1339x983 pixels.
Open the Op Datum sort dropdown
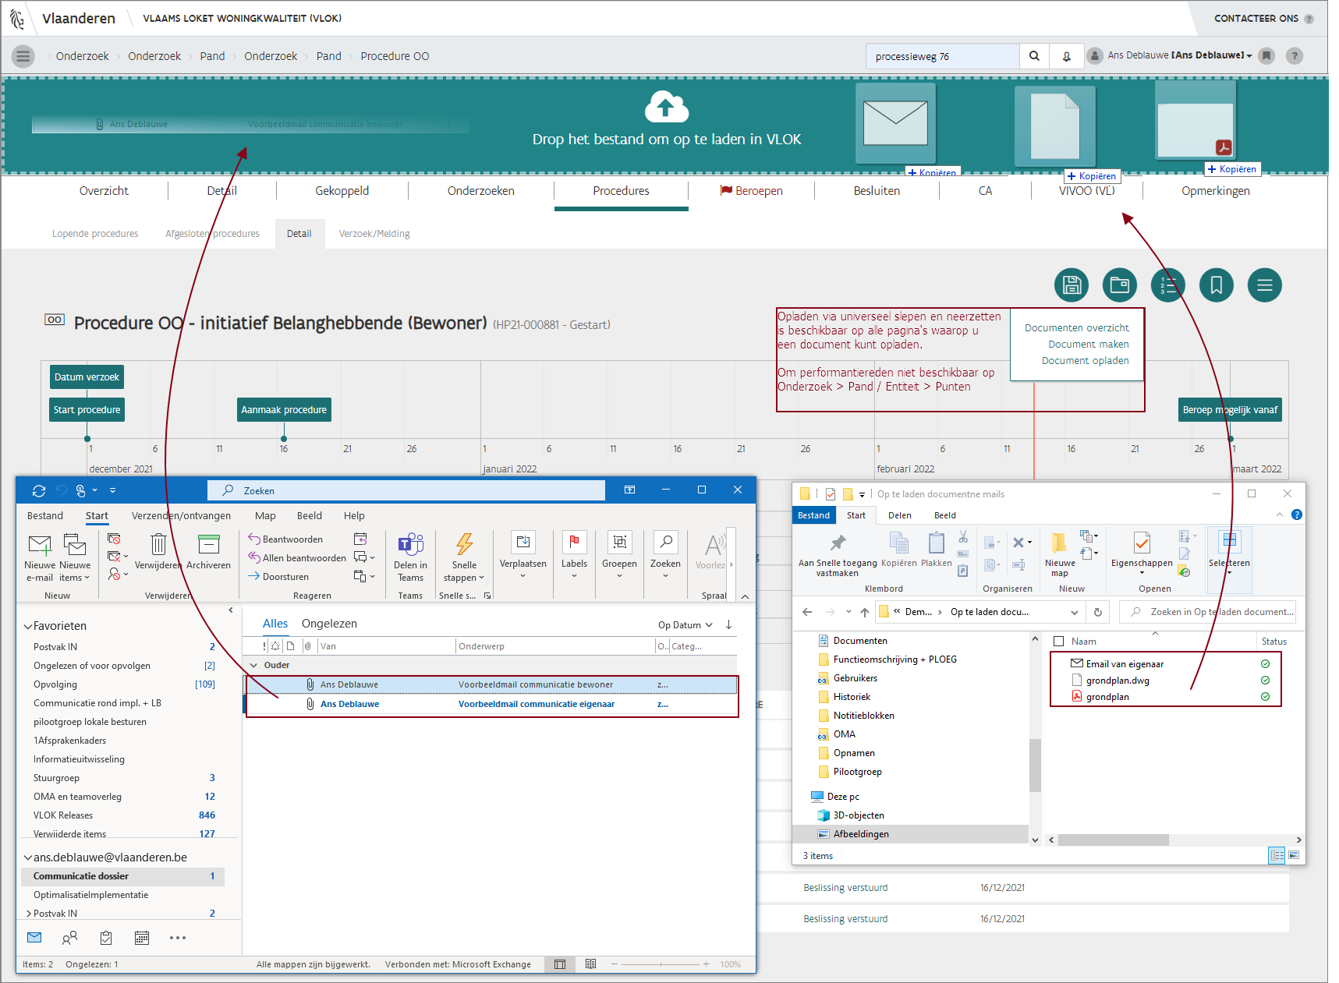(x=685, y=625)
